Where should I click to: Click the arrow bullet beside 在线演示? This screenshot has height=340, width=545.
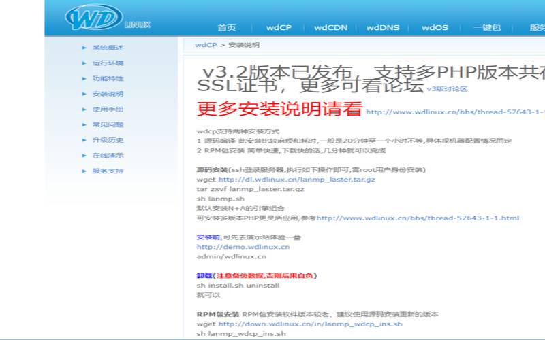click(84, 156)
